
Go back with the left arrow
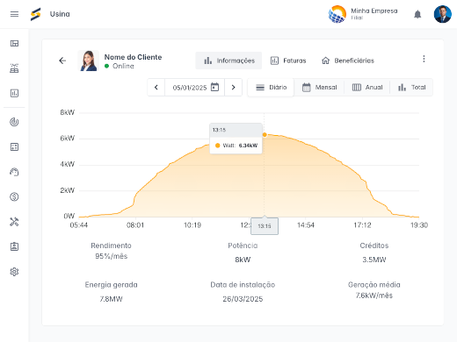(x=62, y=61)
